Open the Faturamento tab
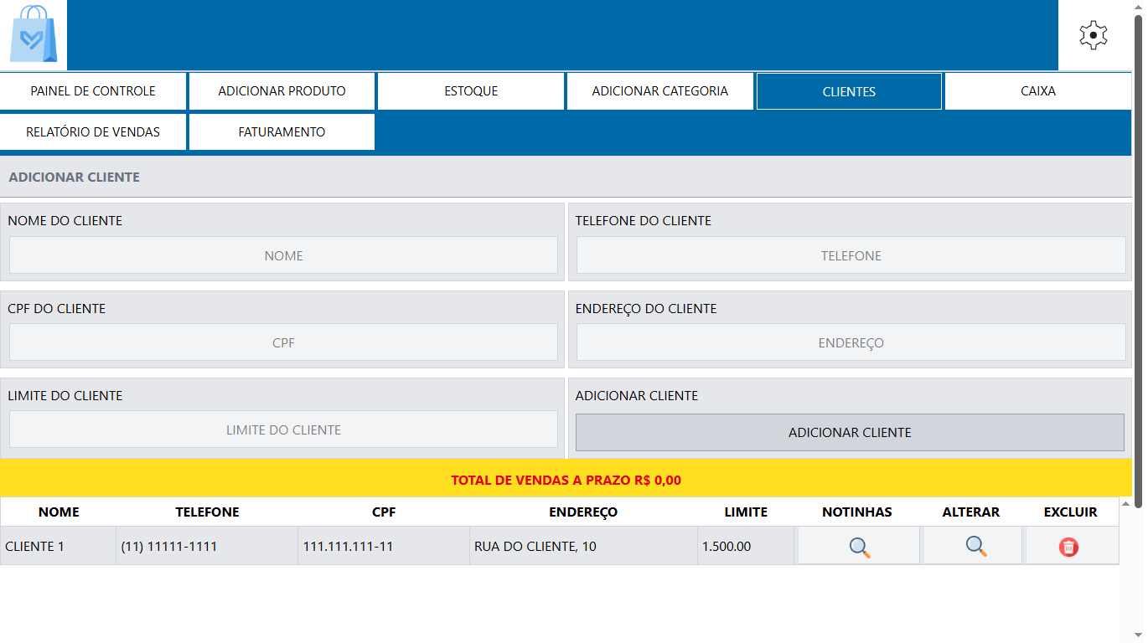 282,132
